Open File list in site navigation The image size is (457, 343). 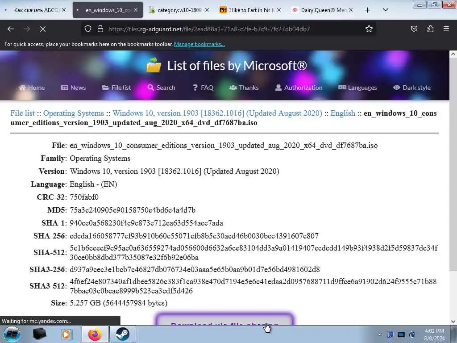tap(116, 88)
